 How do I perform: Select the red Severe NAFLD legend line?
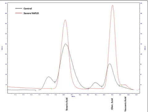(19, 13)
